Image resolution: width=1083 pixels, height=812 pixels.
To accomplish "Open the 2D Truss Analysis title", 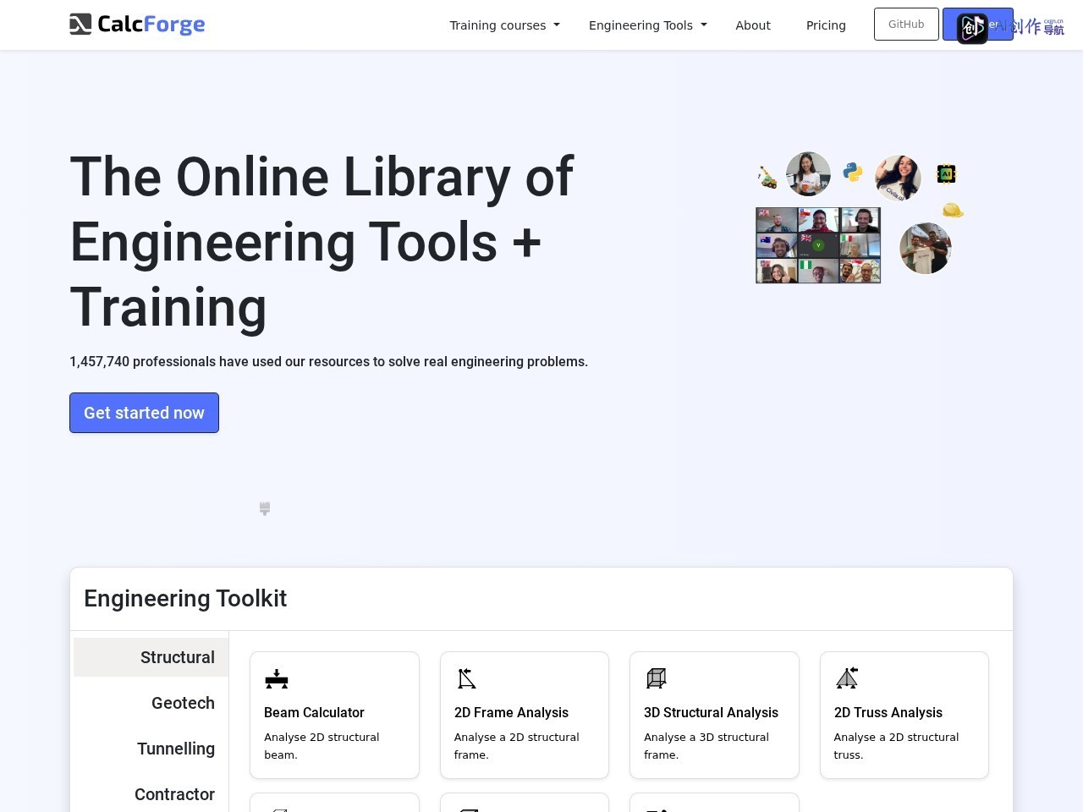I will point(888,712).
